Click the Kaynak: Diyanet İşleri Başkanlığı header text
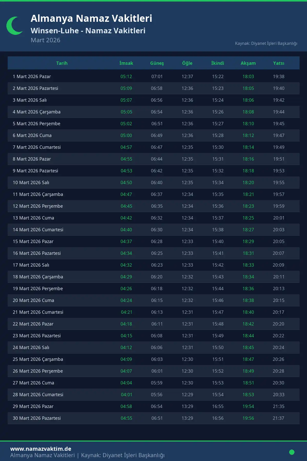Viewport: 307px width, 461px height. coord(266,43)
